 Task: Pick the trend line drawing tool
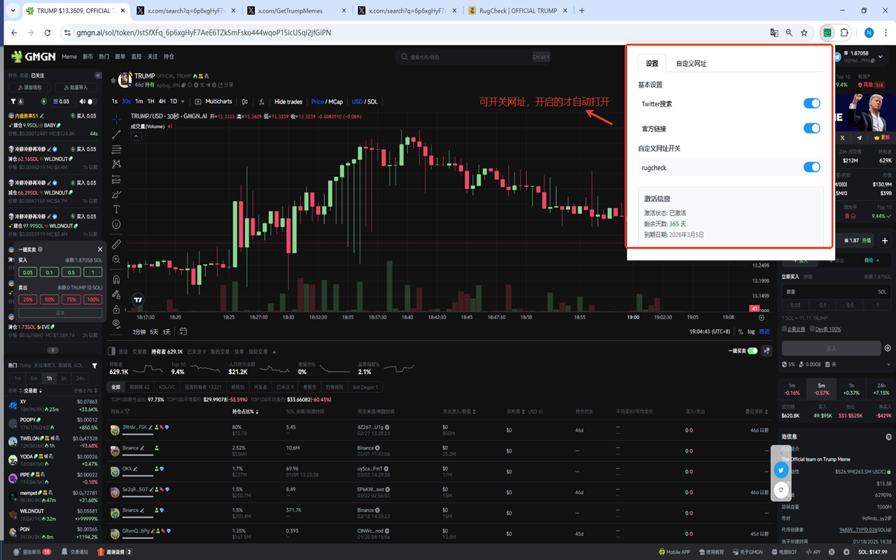click(x=116, y=134)
